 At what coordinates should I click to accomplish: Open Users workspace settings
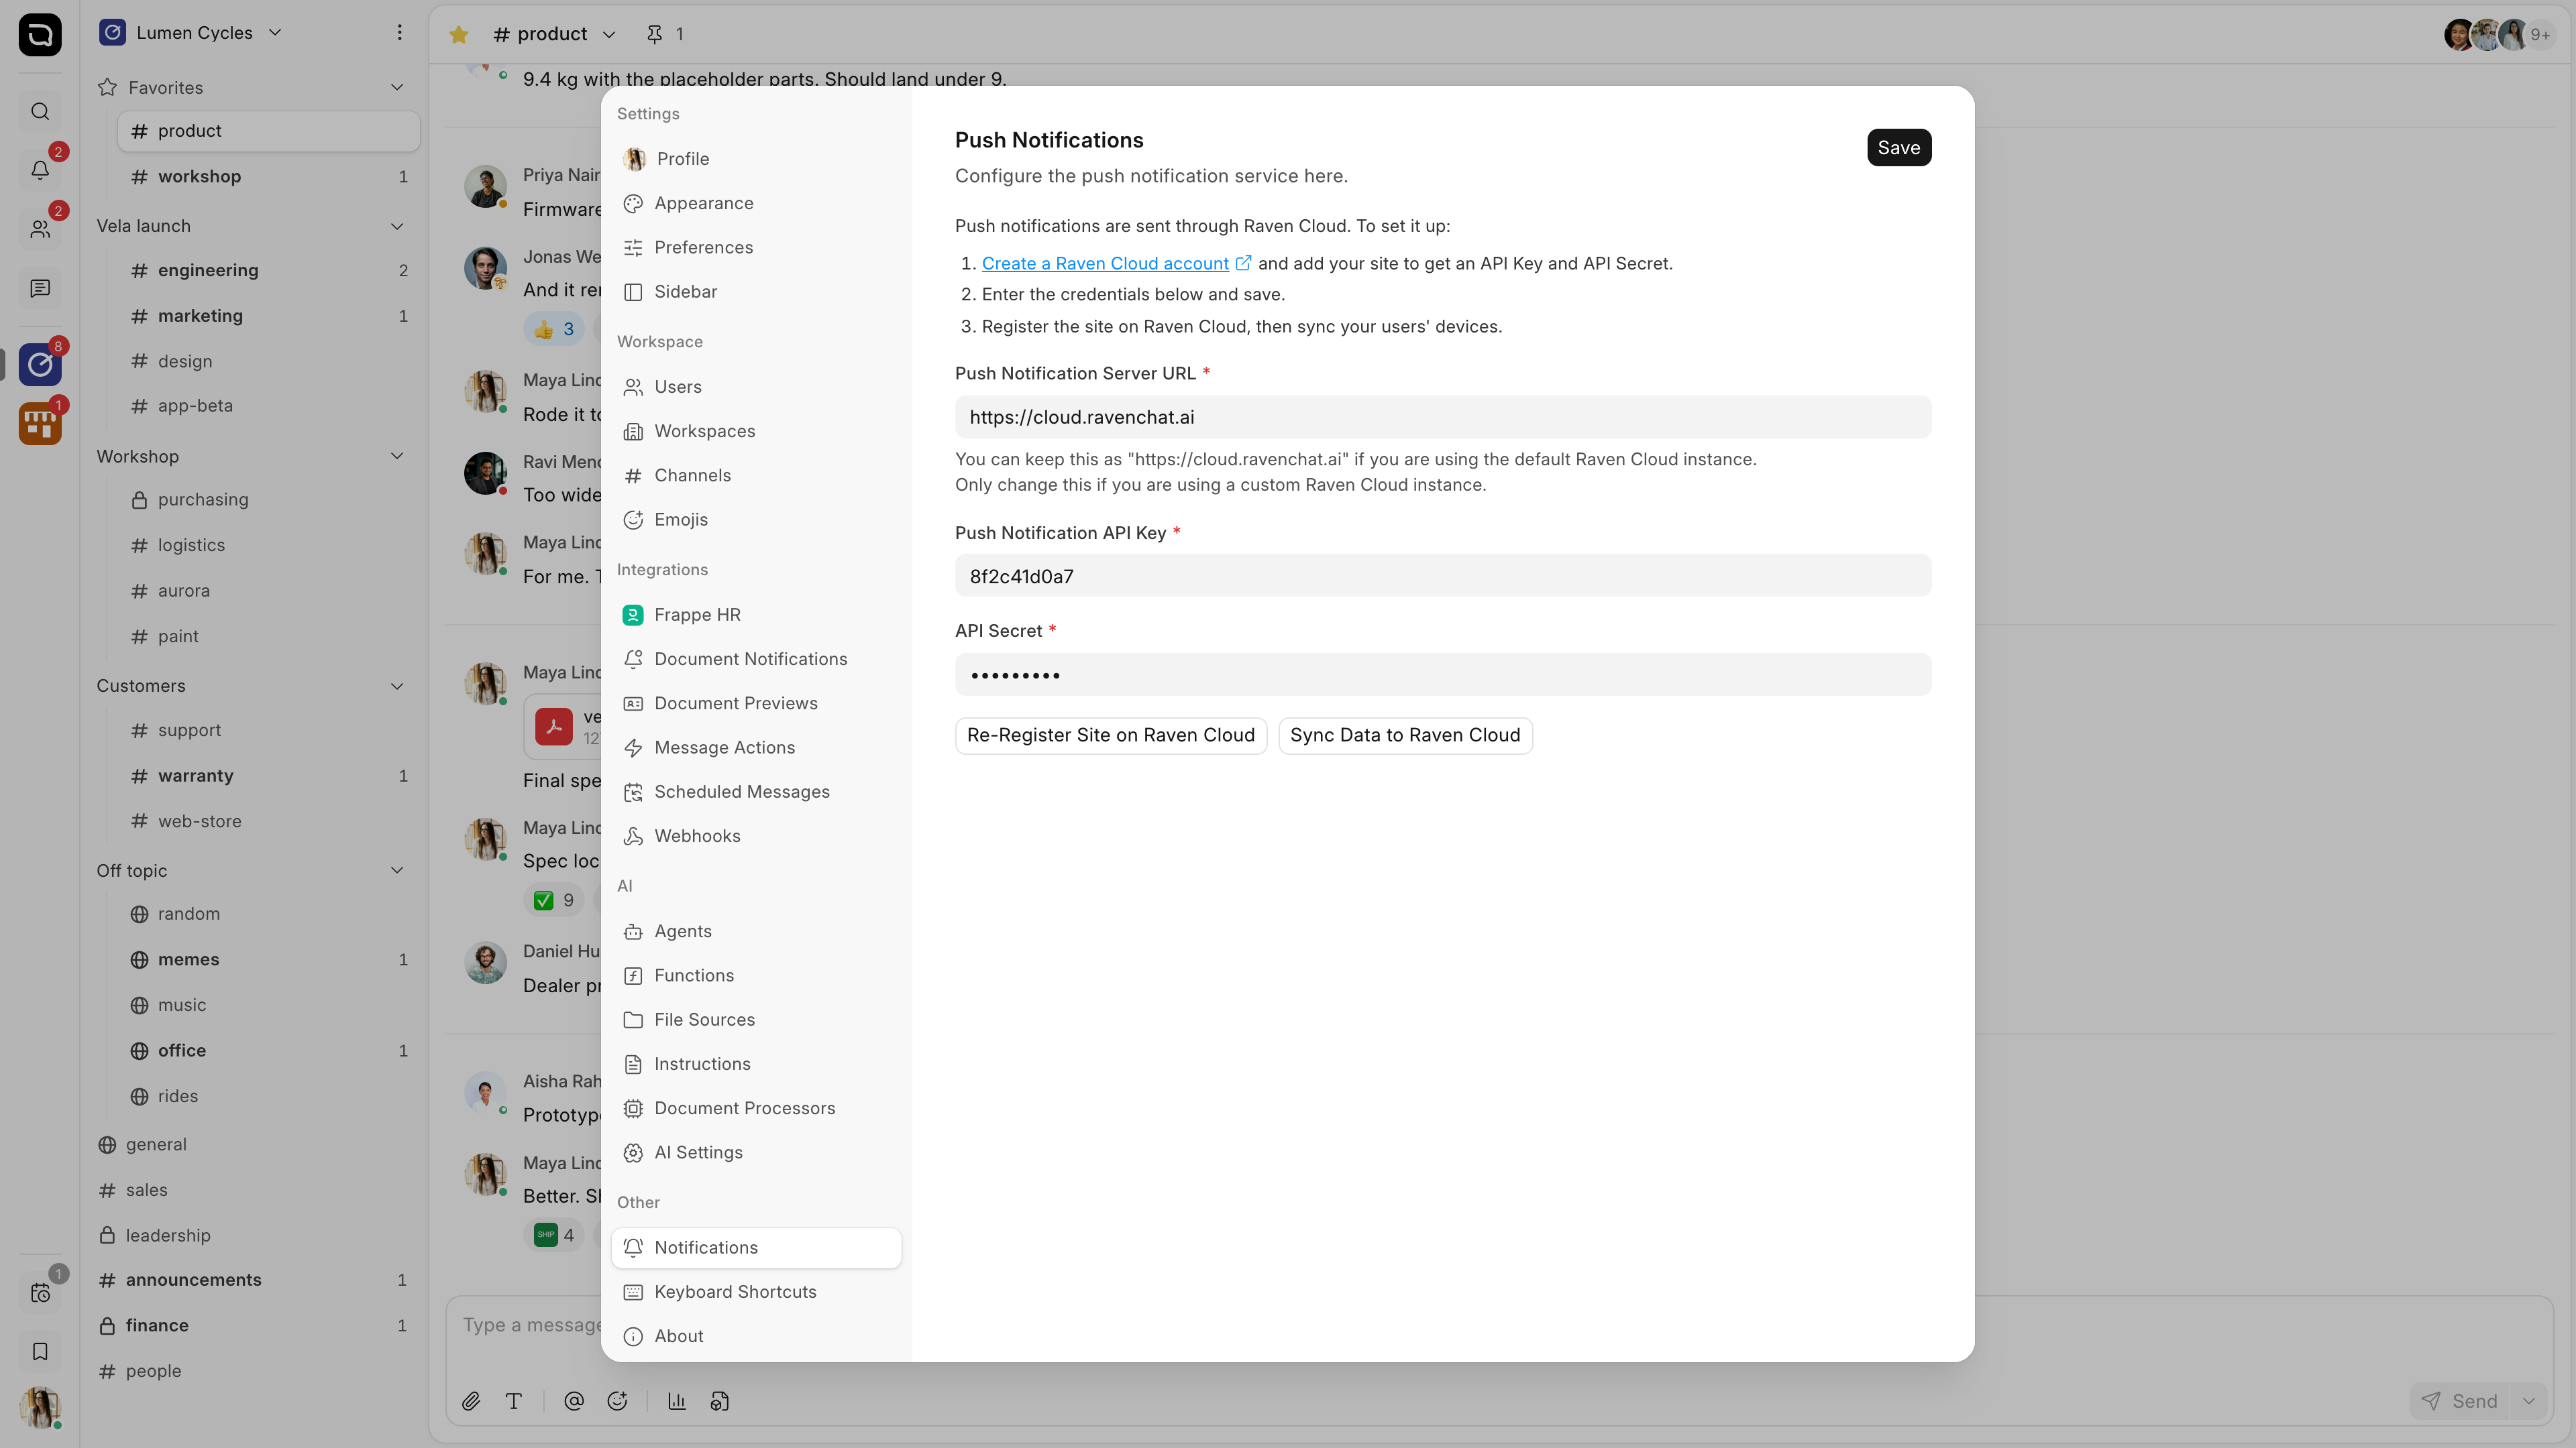click(x=756, y=387)
